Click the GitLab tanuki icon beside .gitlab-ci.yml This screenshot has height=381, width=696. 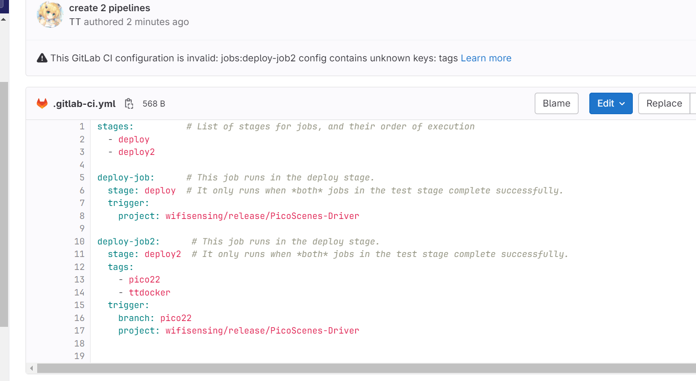[42, 103]
